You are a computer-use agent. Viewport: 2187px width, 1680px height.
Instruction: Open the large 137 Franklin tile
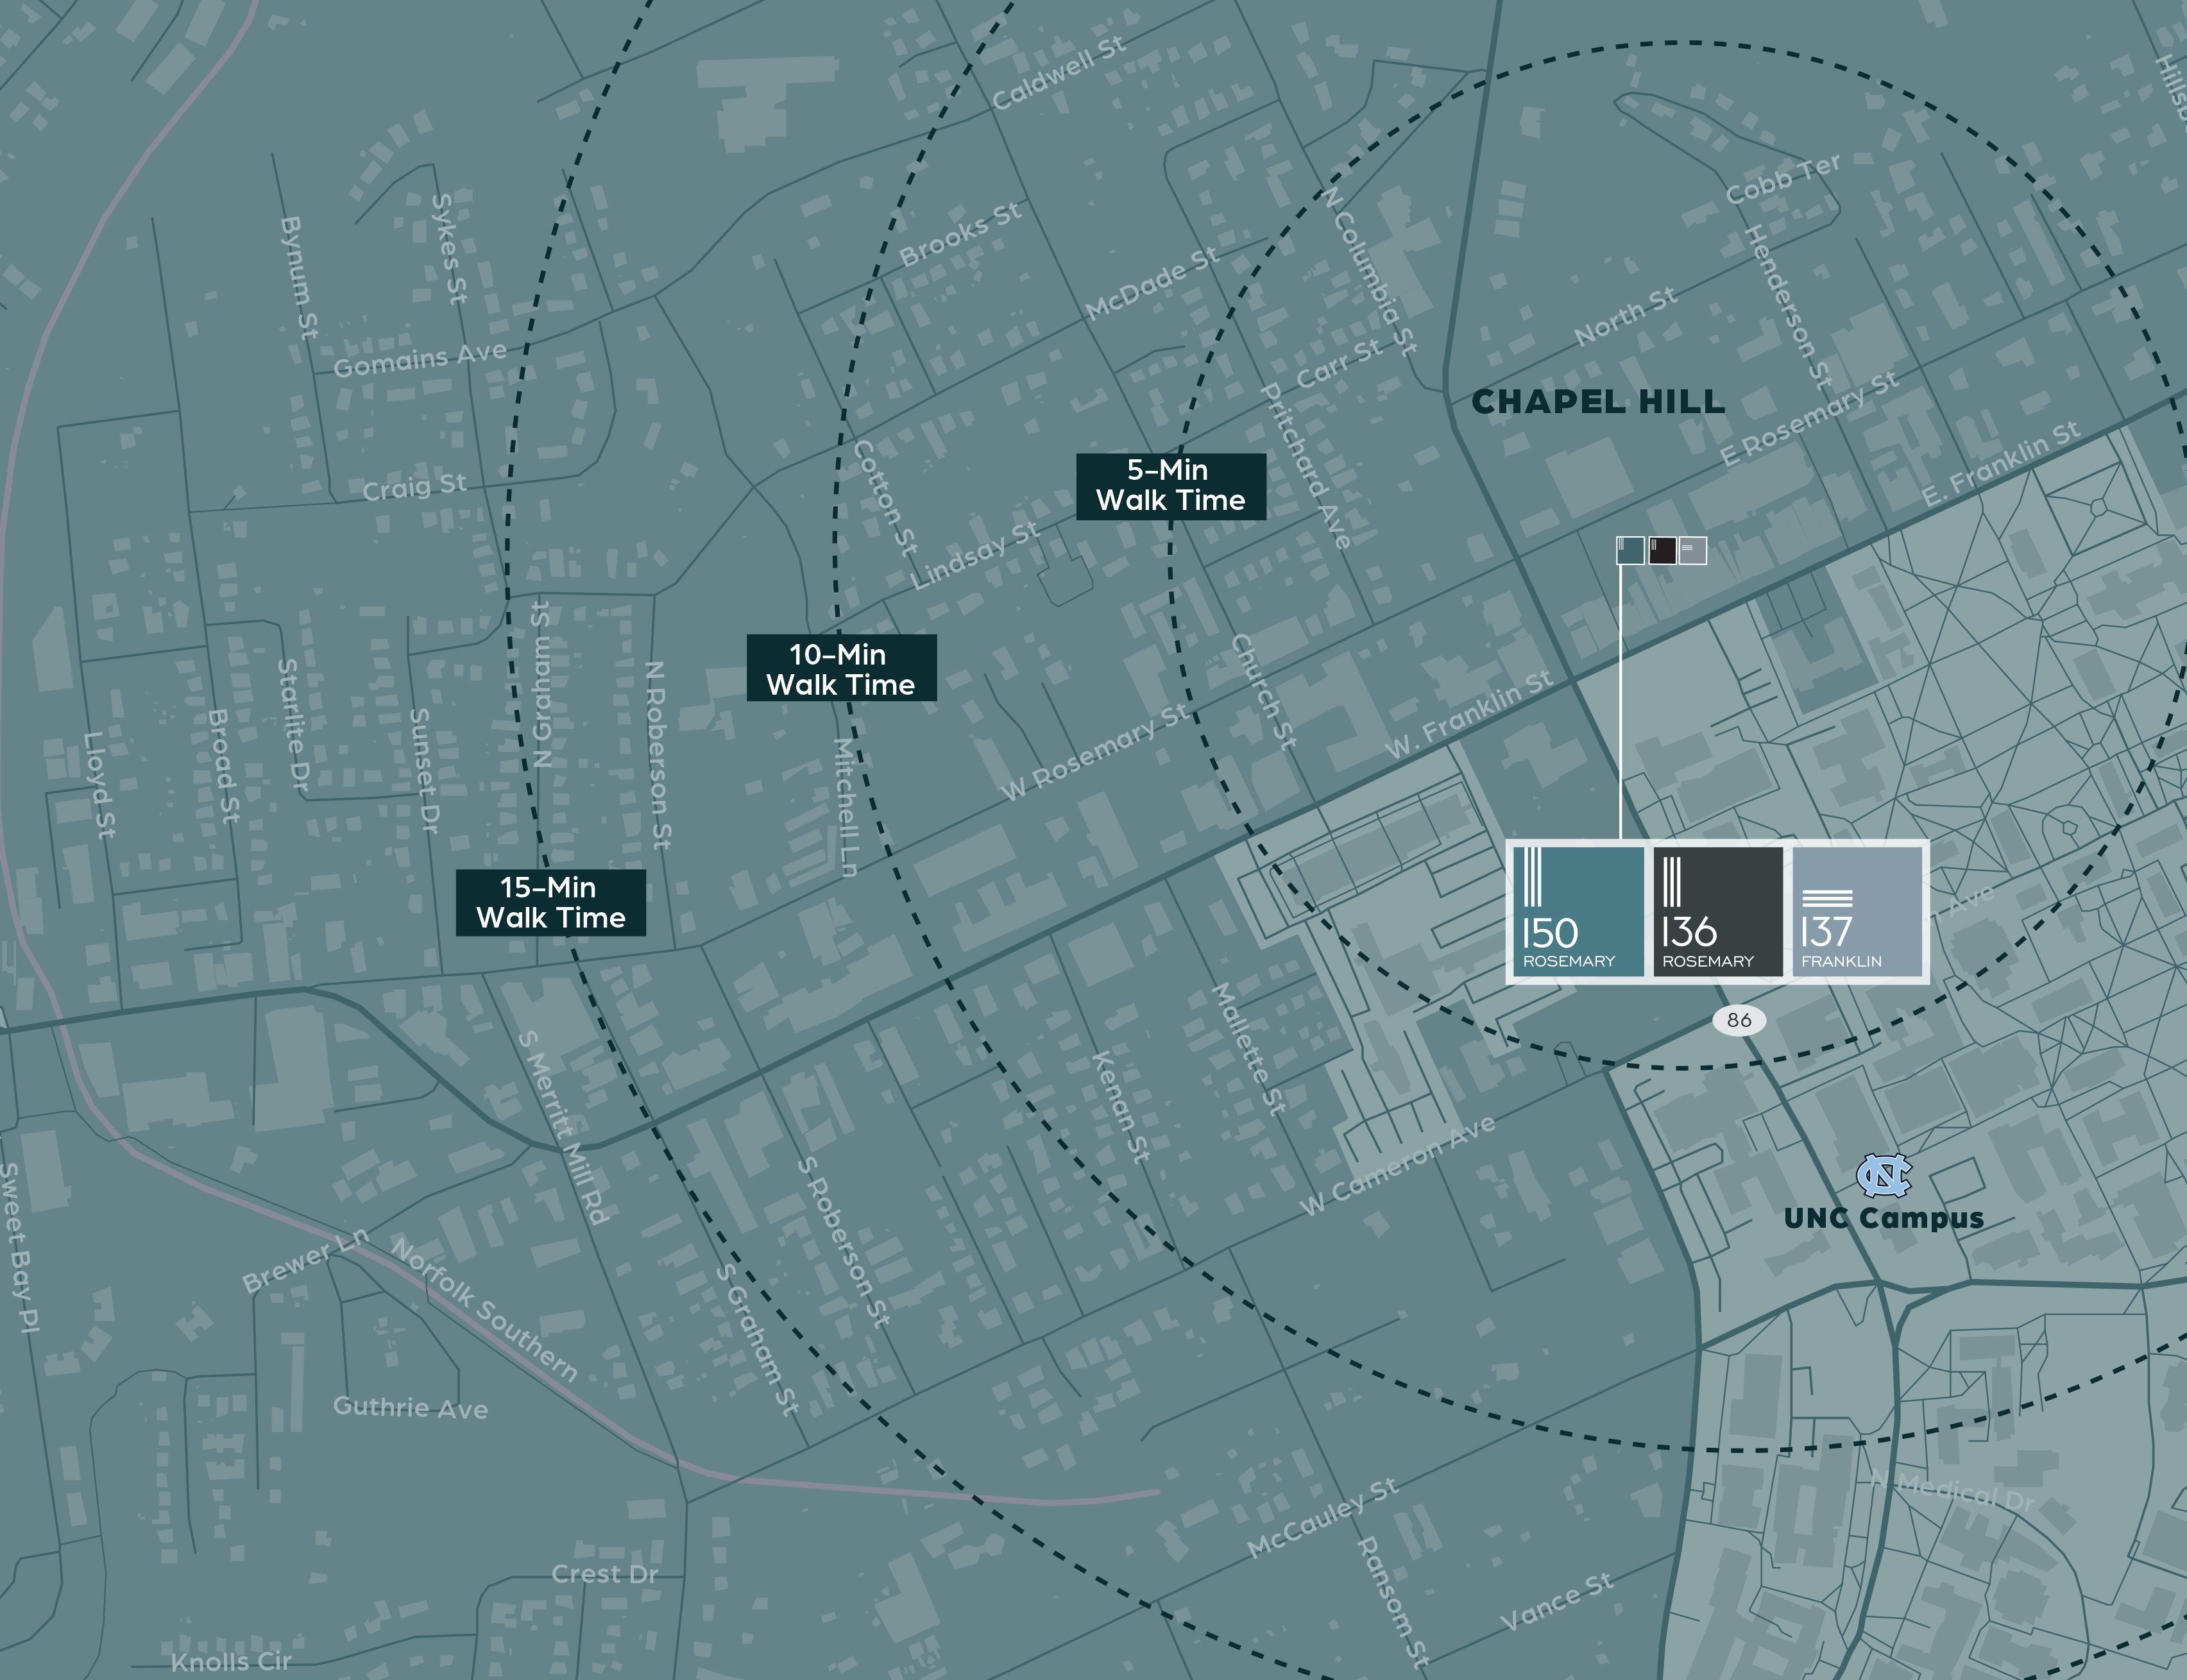(1857, 911)
